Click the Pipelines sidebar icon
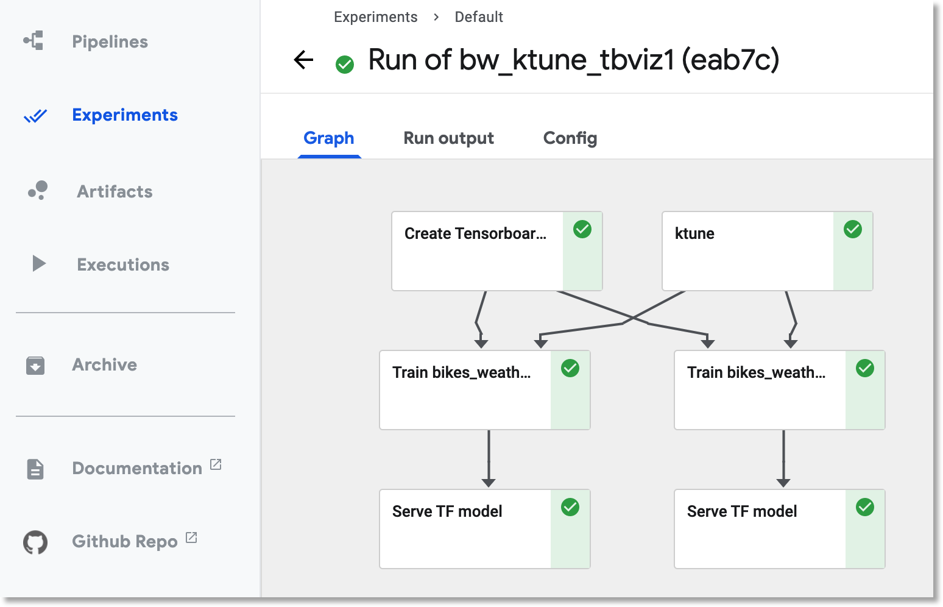Image resolution: width=943 pixels, height=607 pixels. [34, 41]
